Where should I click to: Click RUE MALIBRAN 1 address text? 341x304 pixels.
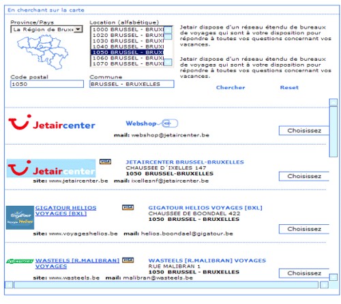coord(175,267)
